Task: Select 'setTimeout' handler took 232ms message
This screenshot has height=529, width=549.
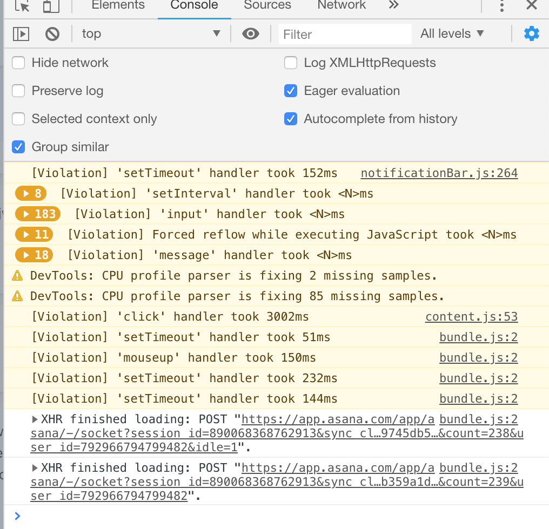Action: 184,378
